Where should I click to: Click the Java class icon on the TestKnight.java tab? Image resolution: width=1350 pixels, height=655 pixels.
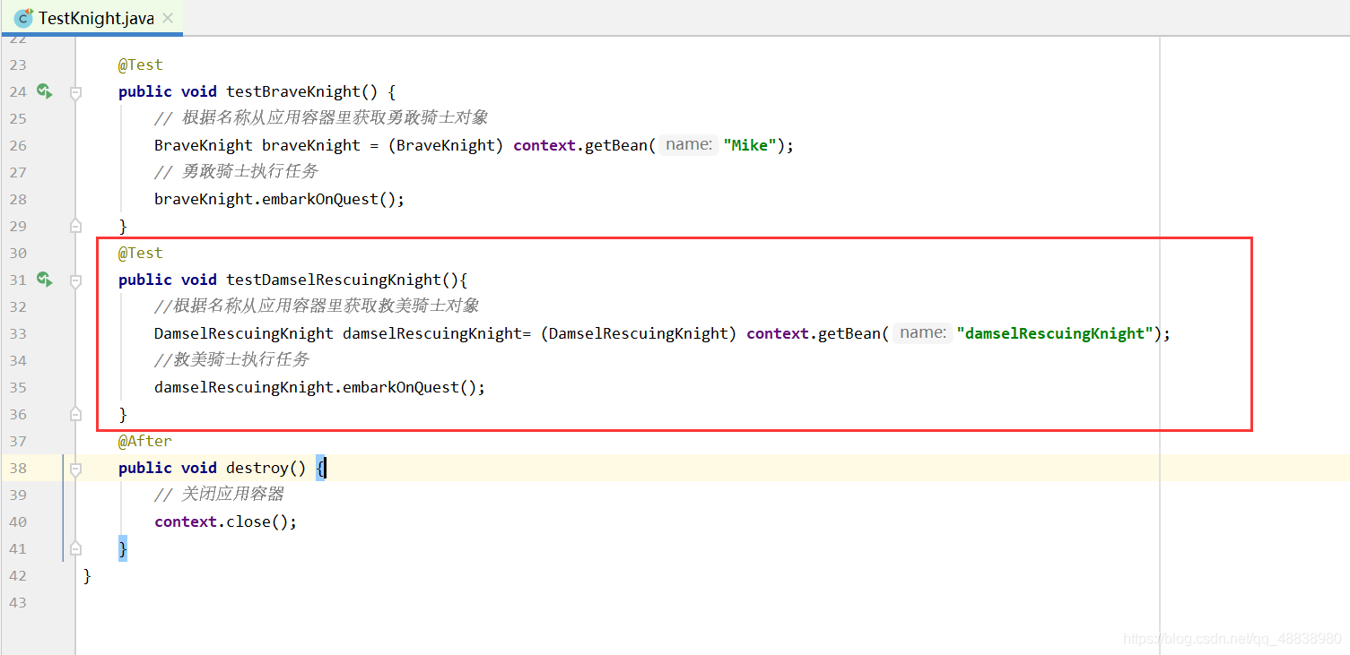[x=23, y=18]
